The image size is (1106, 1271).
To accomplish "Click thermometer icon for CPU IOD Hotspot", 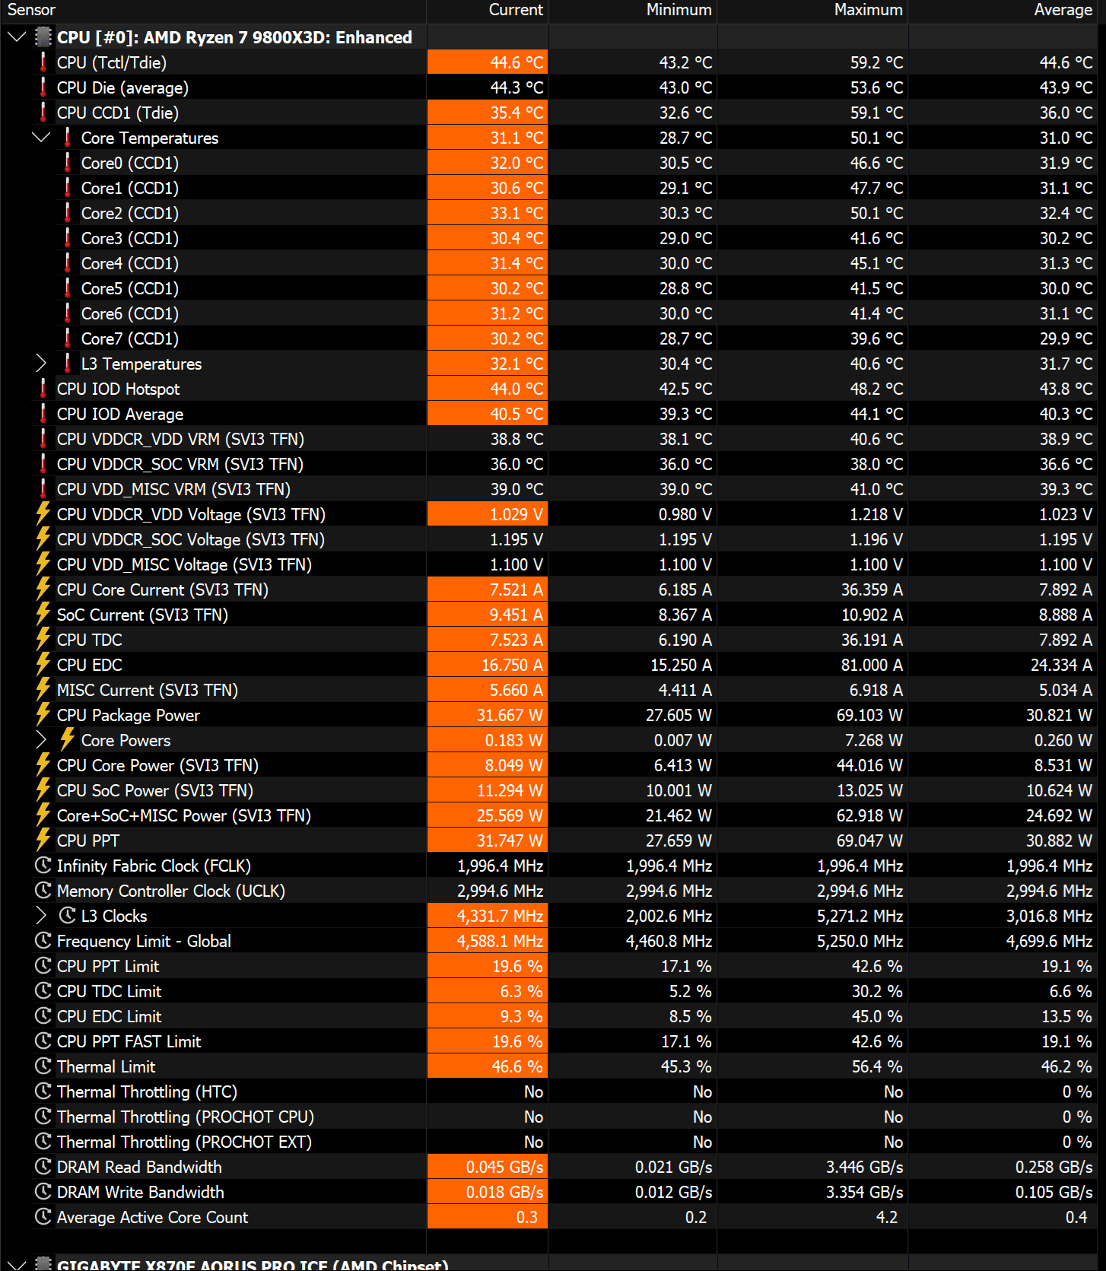I will pos(43,389).
